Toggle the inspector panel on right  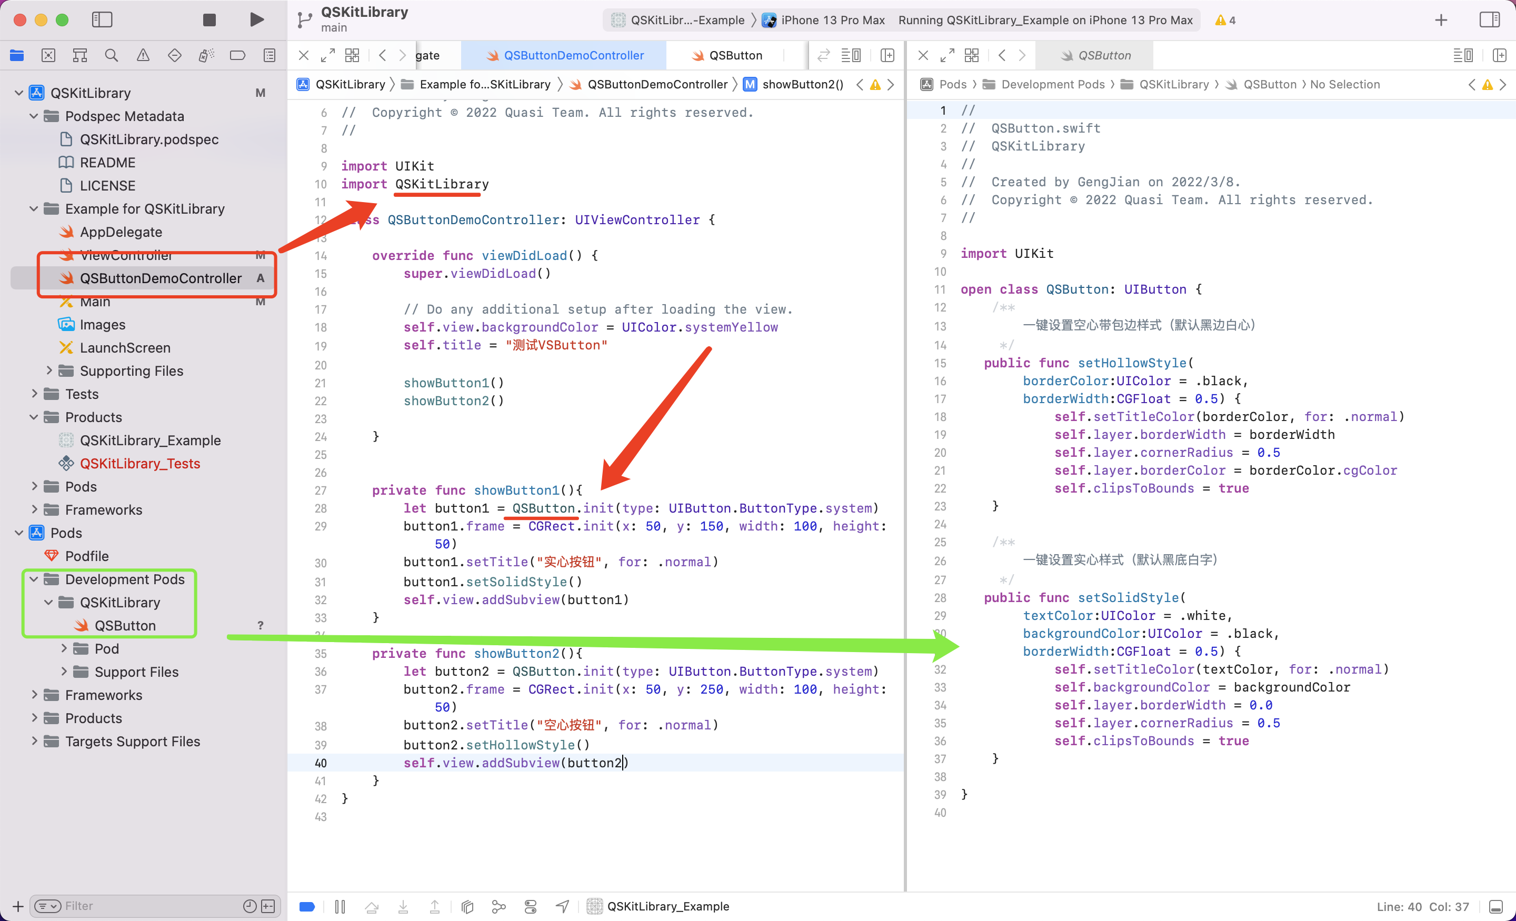(1490, 19)
